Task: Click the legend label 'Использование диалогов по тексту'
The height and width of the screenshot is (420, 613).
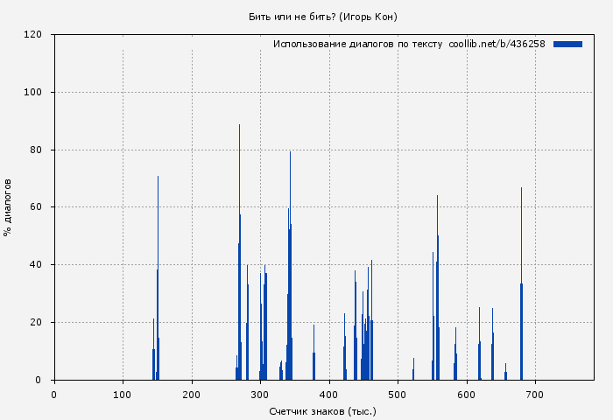Action: tap(357, 44)
